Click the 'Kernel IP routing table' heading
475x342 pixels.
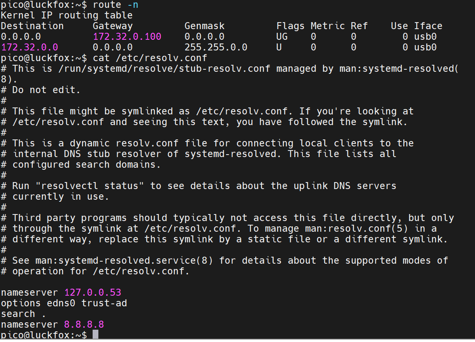[67, 16]
